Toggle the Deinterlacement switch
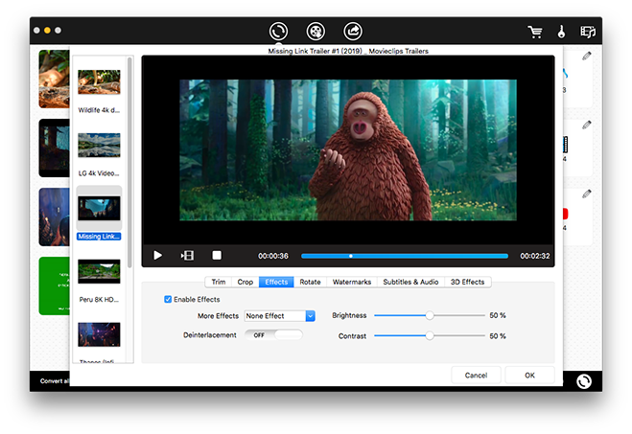This screenshot has width=632, height=434. point(272,335)
